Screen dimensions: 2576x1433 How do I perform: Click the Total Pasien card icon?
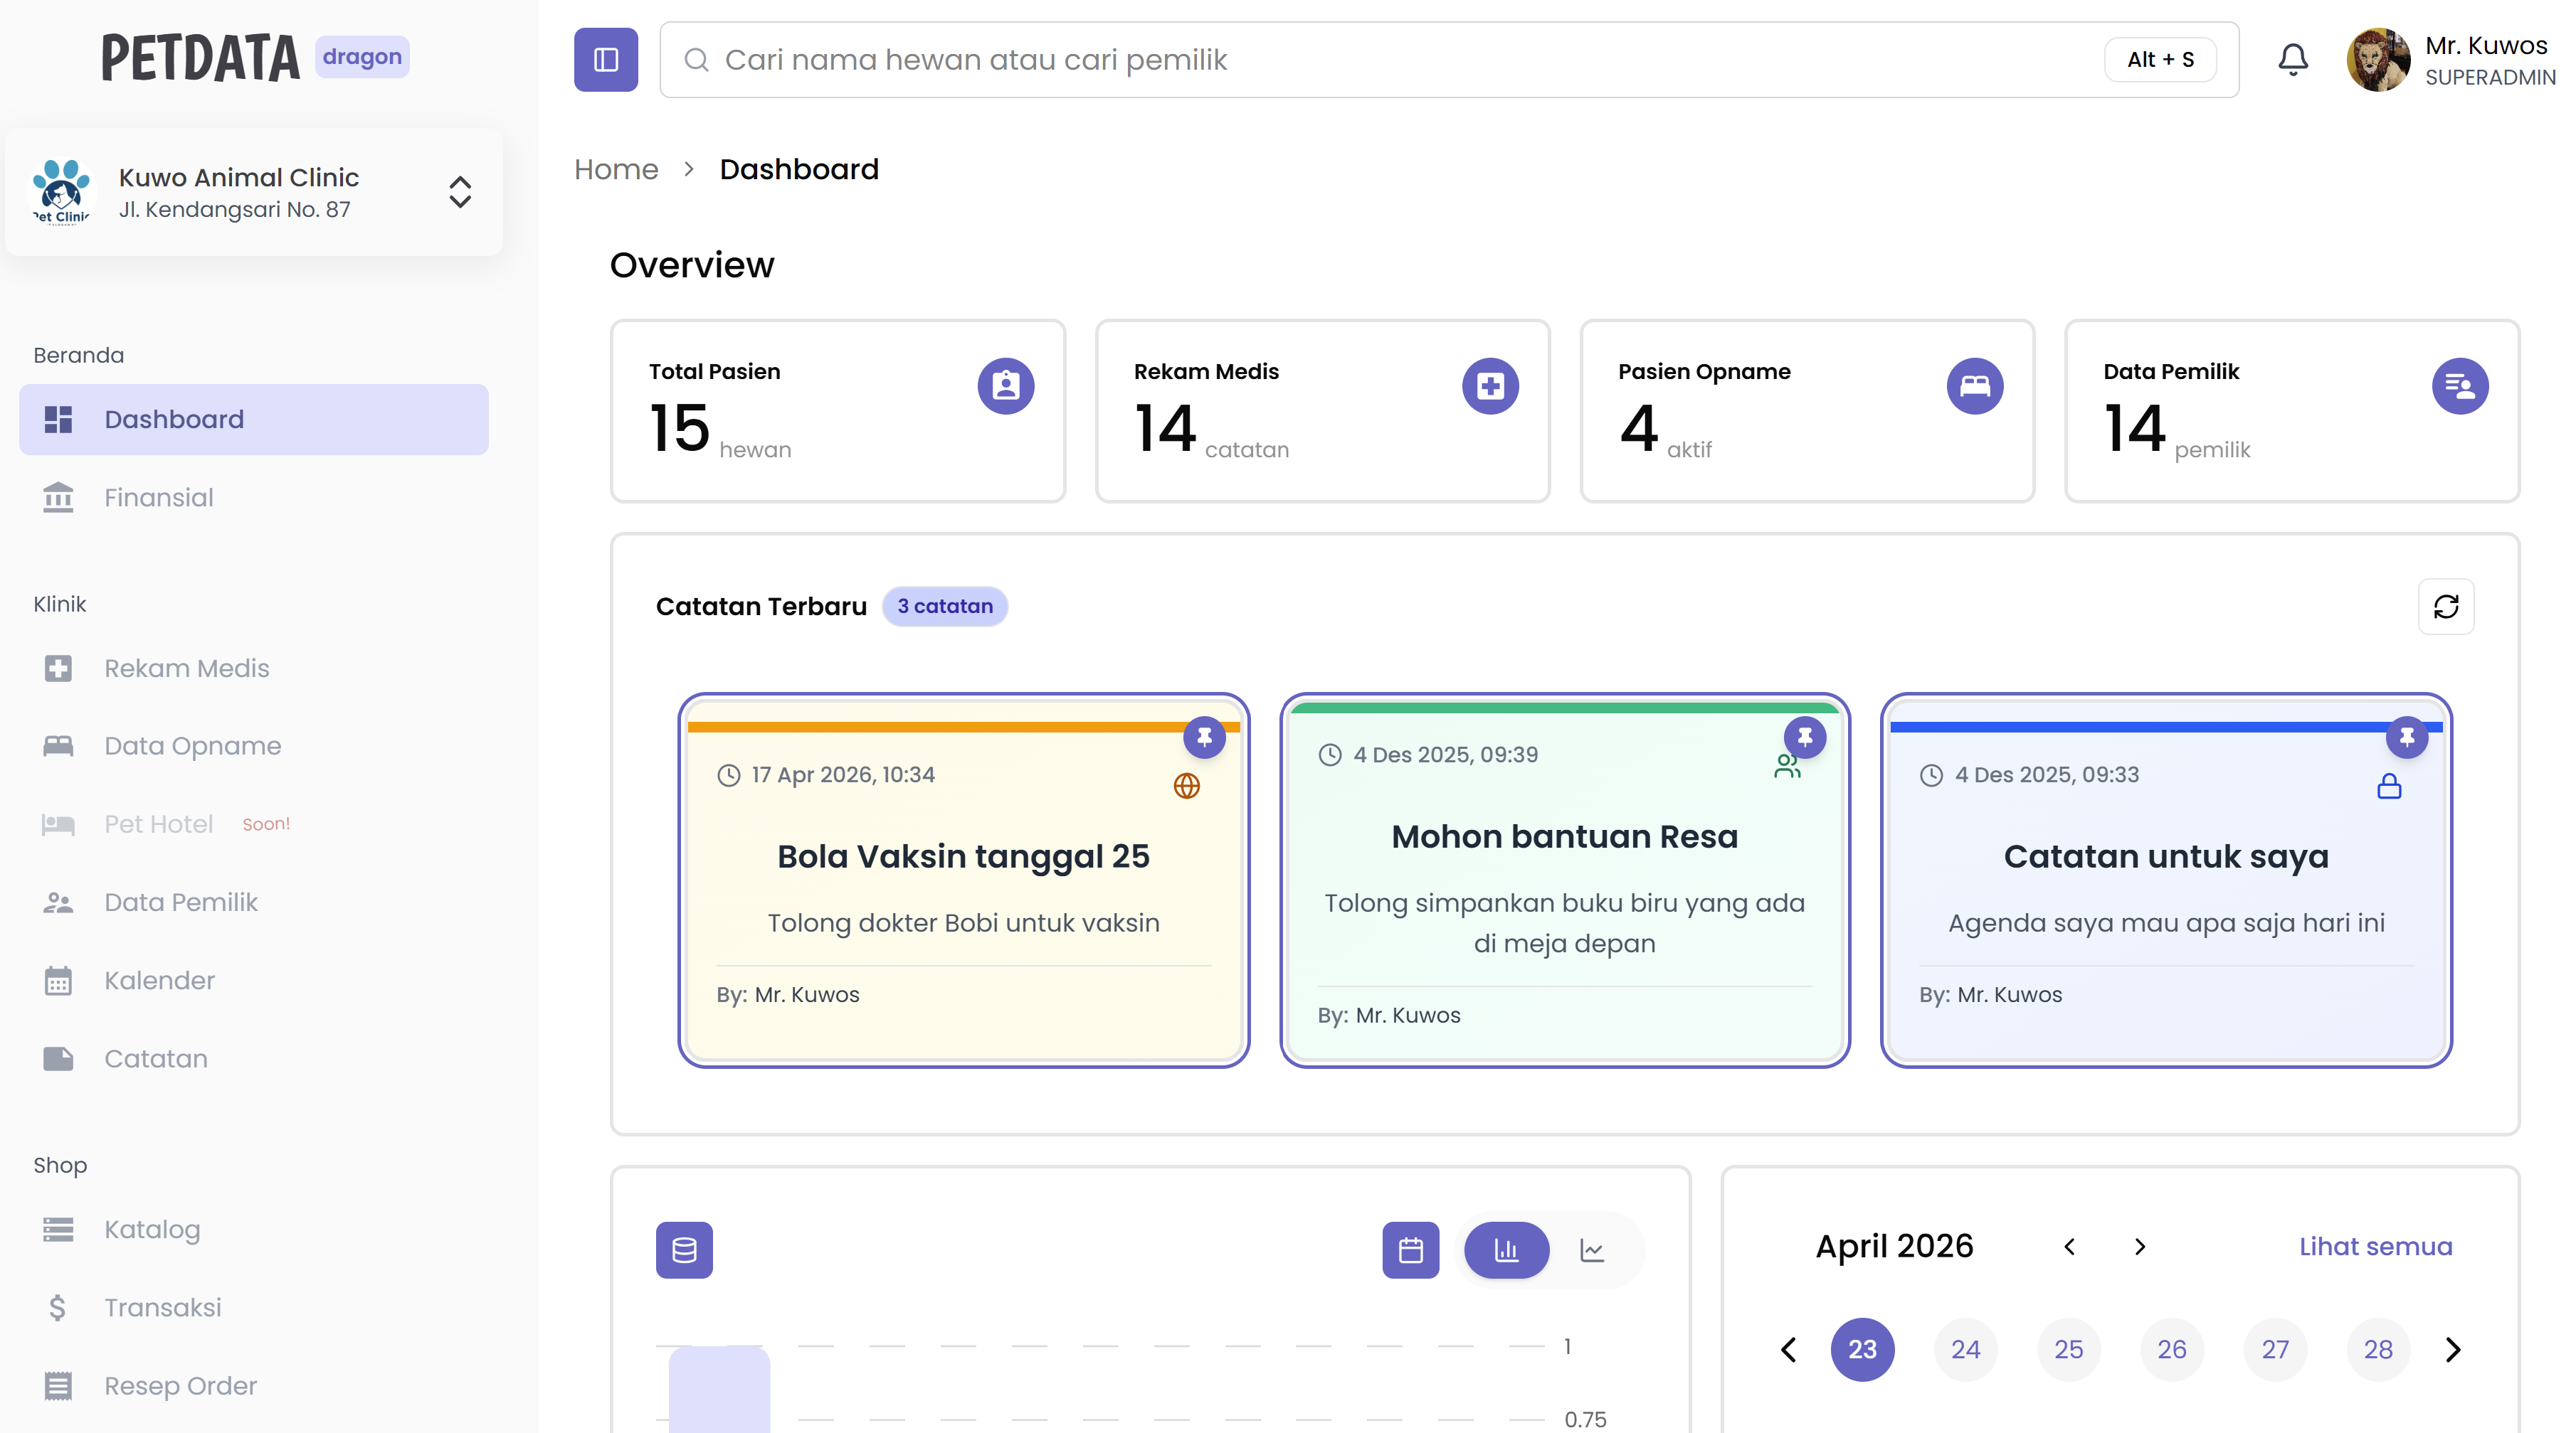pos(1006,385)
